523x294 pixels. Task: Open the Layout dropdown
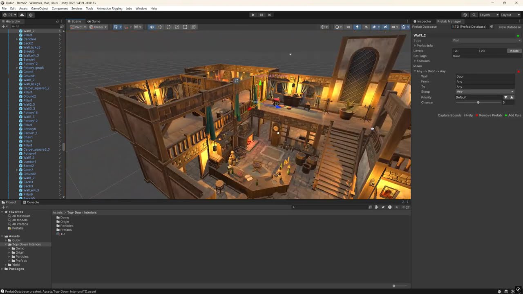pyautogui.click(x=510, y=15)
